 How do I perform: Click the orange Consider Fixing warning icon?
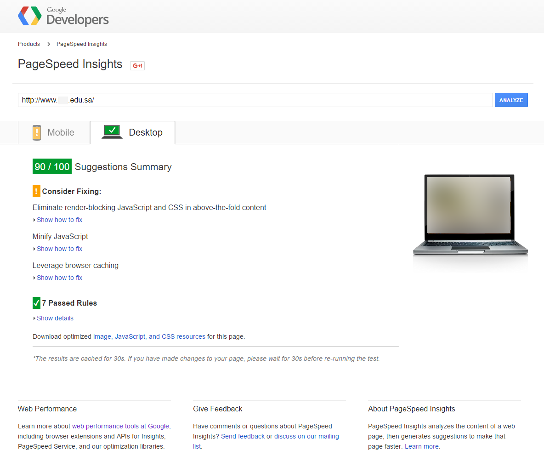coord(37,191)
